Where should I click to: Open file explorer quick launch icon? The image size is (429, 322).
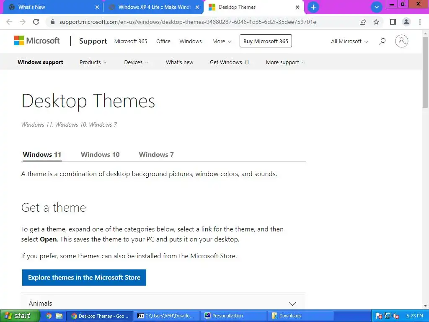(59, 316)
